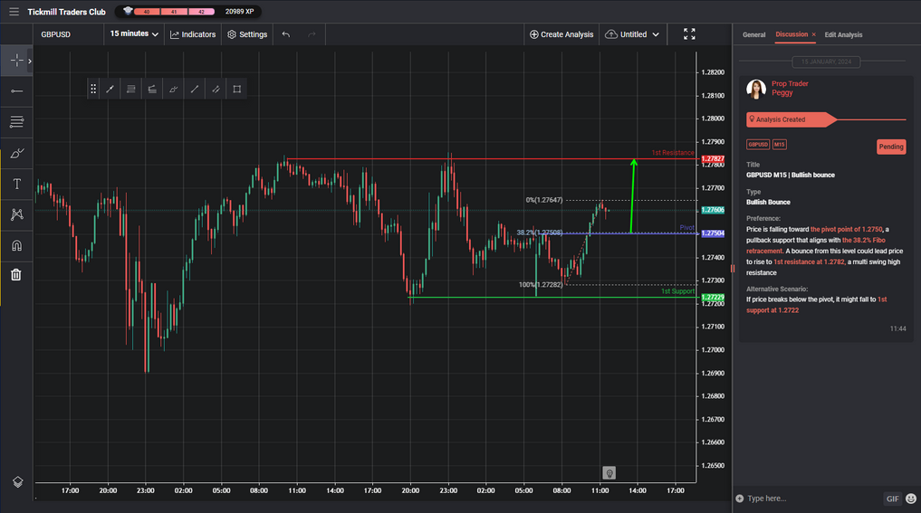Viewport: 921px width, 513px height.
Task: Click Create Analysis button
Action: 561,34
